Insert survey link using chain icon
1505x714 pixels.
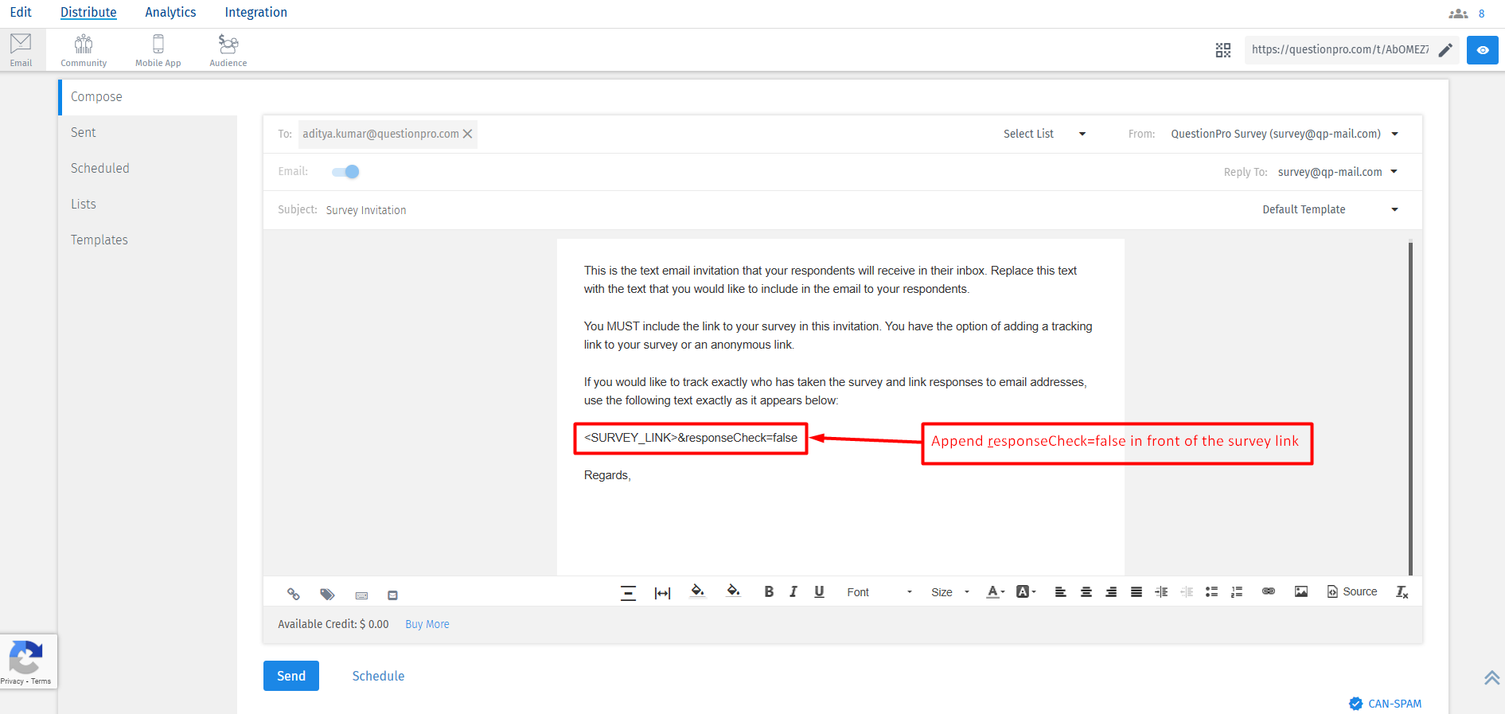pyautogui.click(x=294, y=594)
